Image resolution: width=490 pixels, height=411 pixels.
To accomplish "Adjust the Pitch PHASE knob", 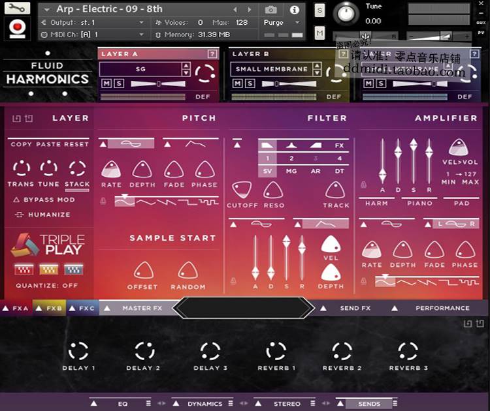I will pyautogui.click(x=204, y=170).
